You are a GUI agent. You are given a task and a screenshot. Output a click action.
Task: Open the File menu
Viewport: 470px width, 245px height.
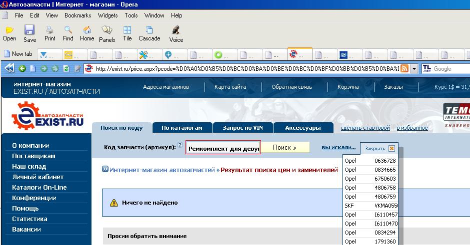pos(19,15)
